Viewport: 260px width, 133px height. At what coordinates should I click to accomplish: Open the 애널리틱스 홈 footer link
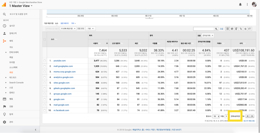138,130
